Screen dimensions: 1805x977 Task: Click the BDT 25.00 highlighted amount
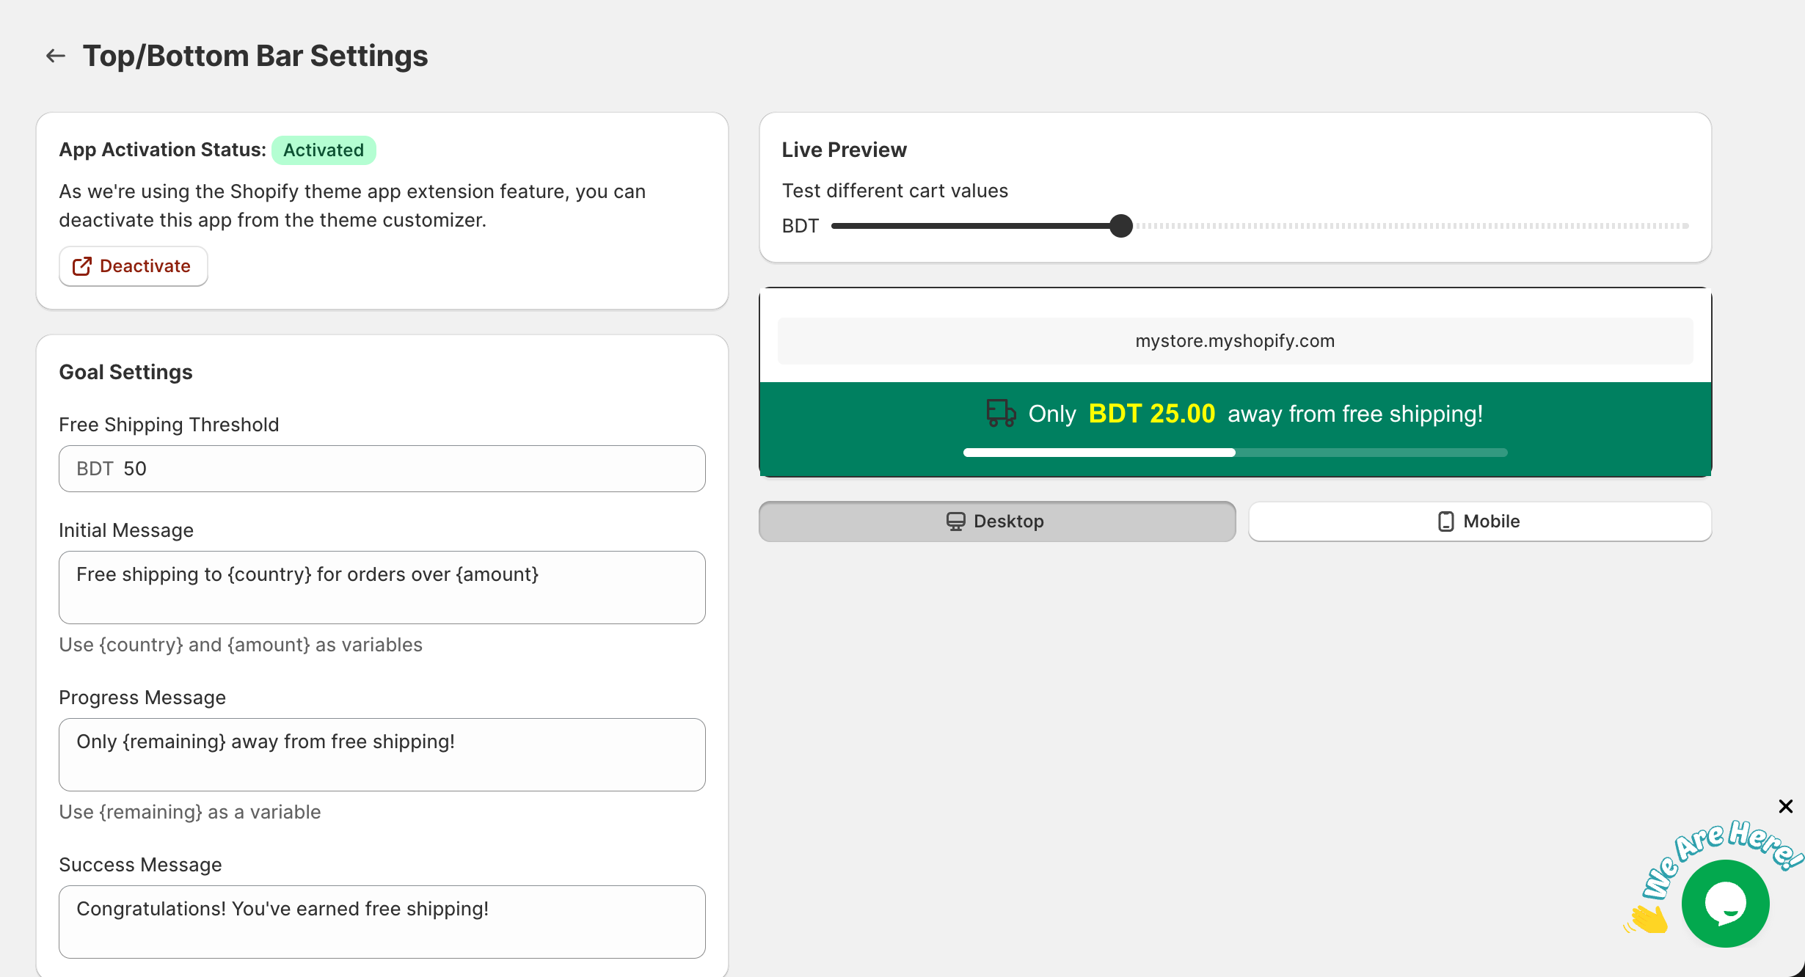[x=1151, y=414]
